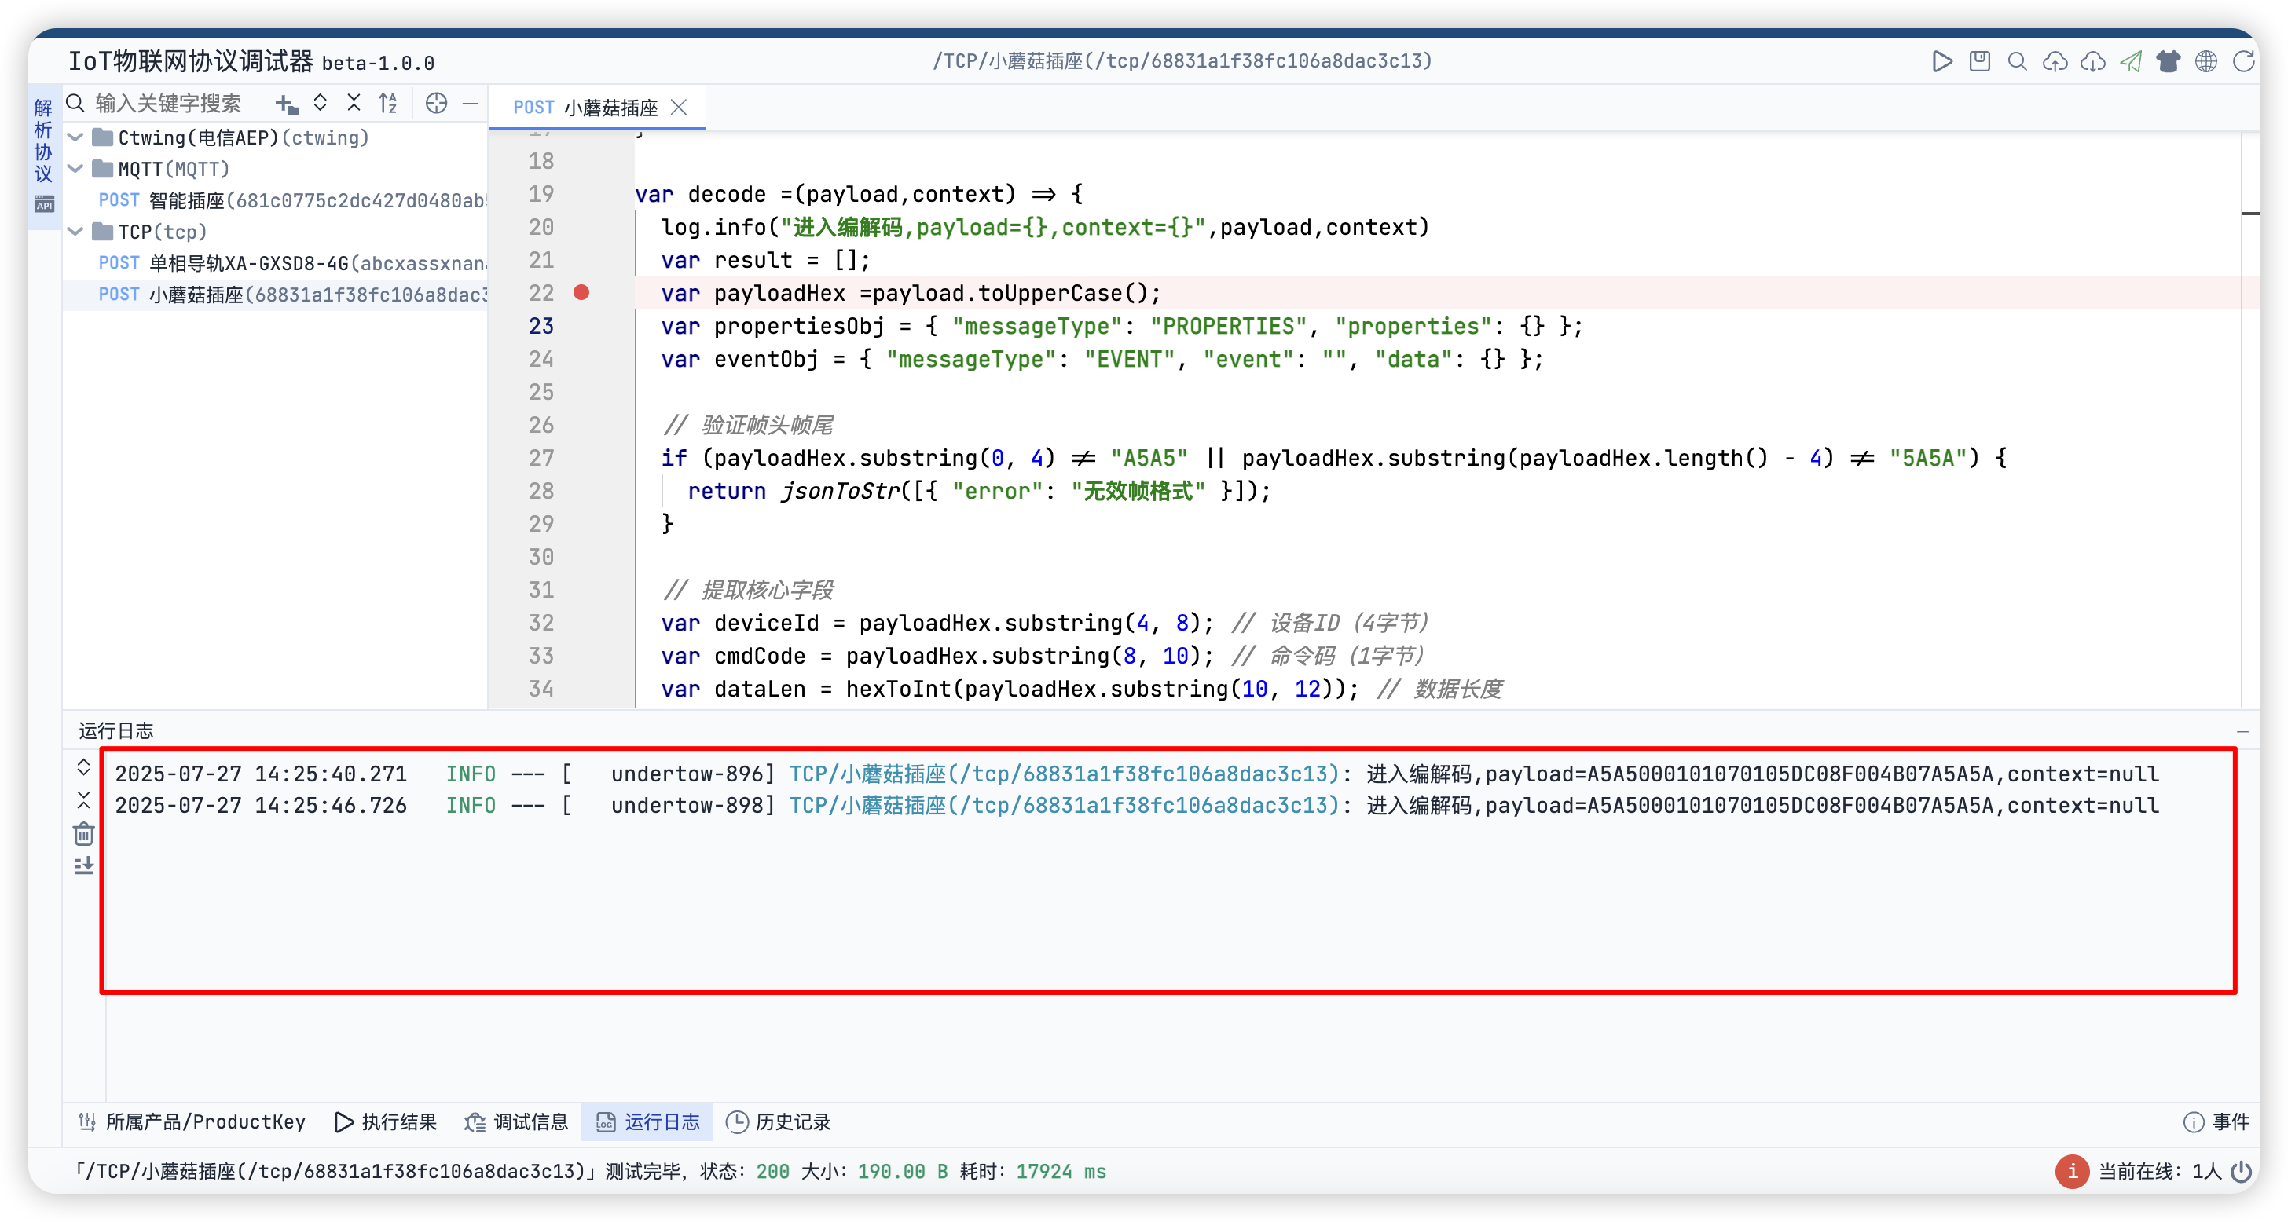Viewport: 2288px width, 1222px height.
Task: Click the cloud upload icon
Action: coord(2055,61)
